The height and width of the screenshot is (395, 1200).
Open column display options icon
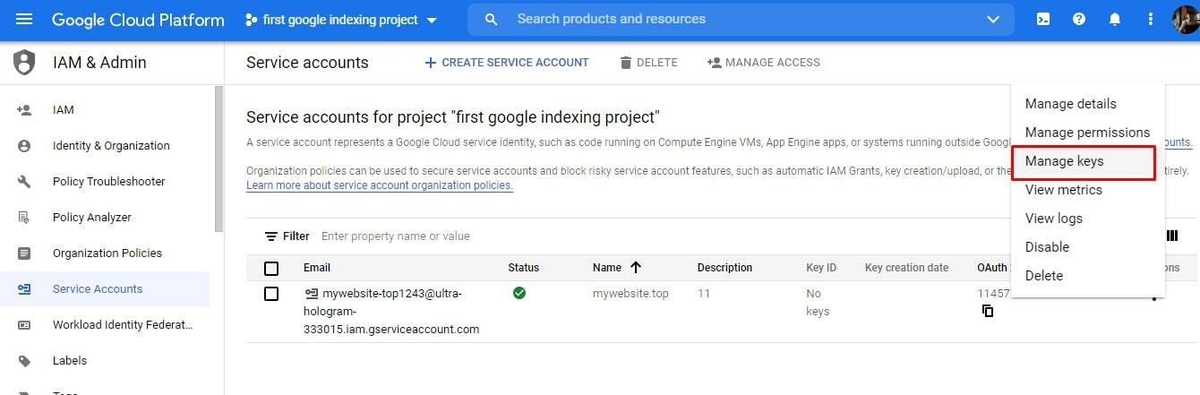1172,236
